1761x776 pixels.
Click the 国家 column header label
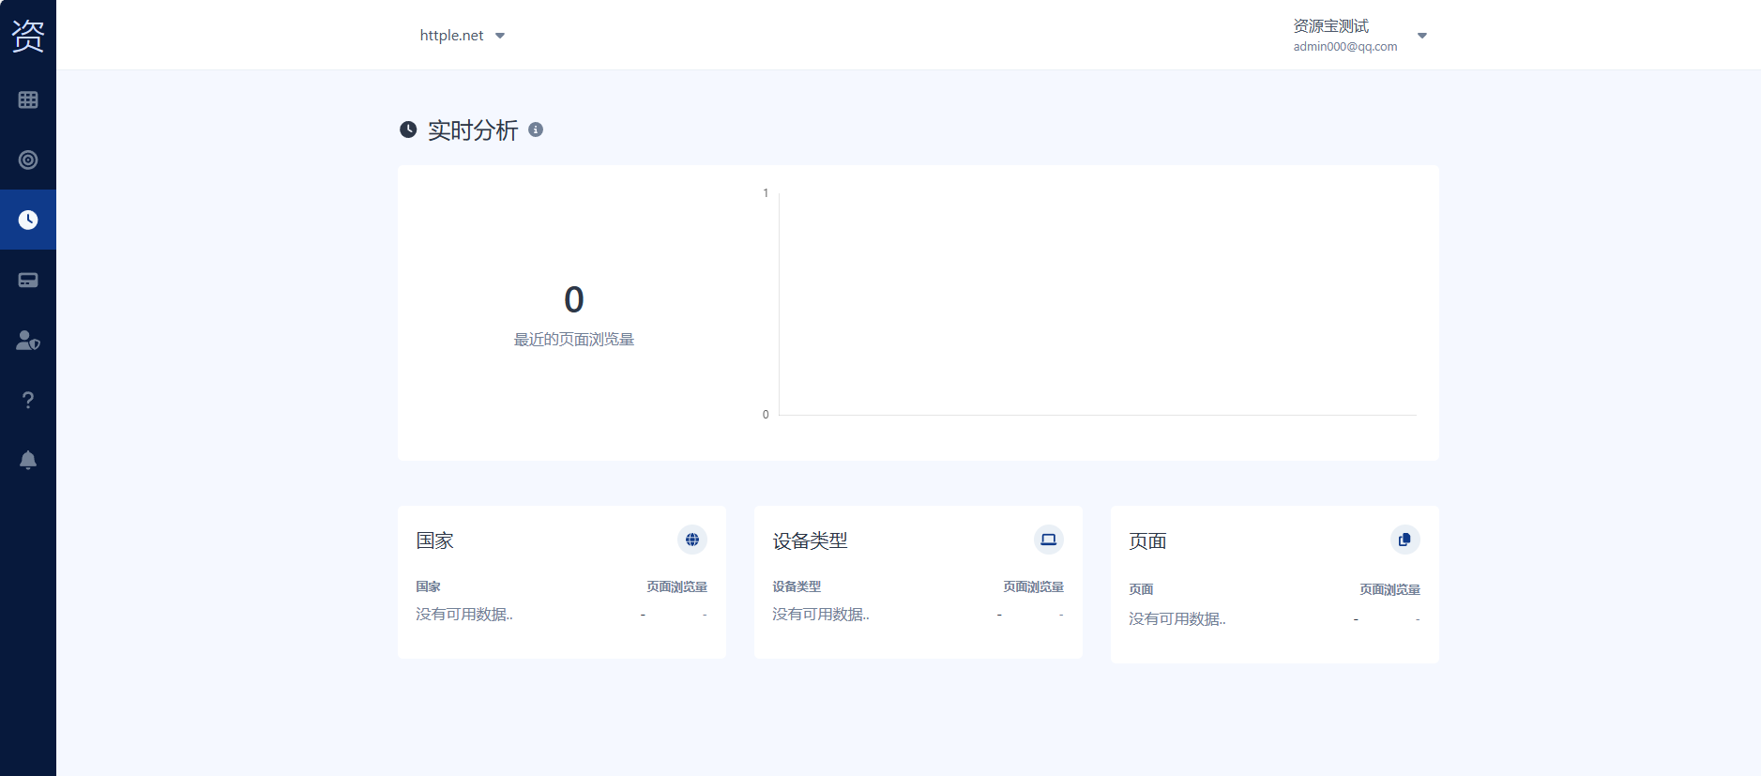click(428, 586)
